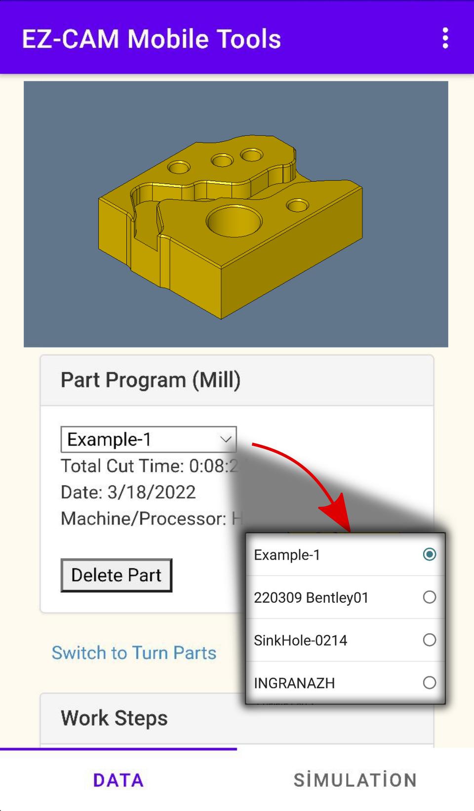Open the three-dot overflow menu

pyautogui.click(x=445, y=39)
